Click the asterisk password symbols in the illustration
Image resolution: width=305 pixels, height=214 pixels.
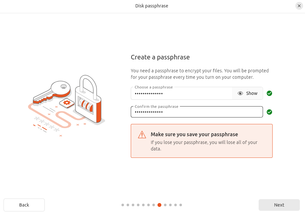pos(47,124)
